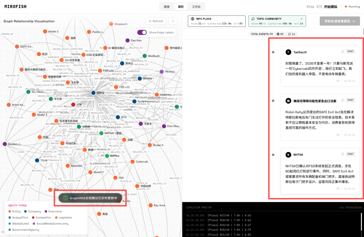Click comment icon on Twitter/X post

[x=343, y=51]
